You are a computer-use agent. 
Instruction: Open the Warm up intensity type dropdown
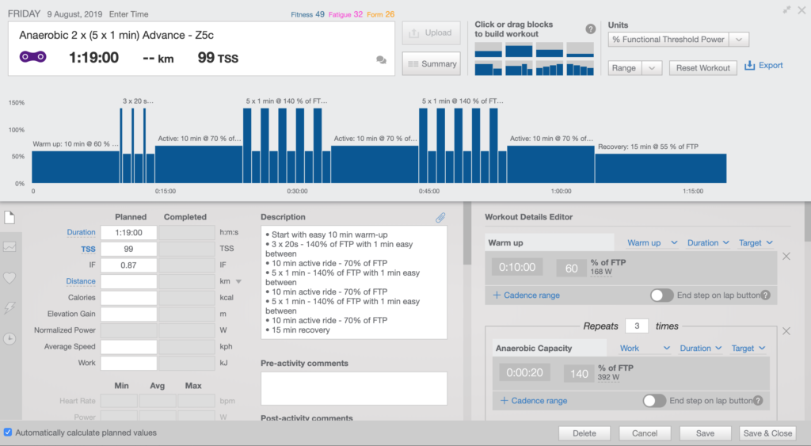(x=653, y=243)
